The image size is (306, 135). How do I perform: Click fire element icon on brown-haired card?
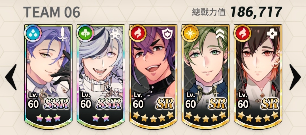tap(242, 34)
